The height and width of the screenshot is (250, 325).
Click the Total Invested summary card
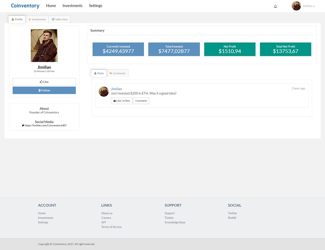pos(174,49)
